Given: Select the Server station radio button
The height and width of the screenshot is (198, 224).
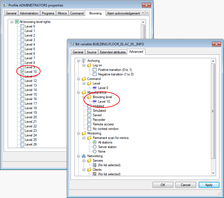Looking at the screenshot, I should click(95, 147).
